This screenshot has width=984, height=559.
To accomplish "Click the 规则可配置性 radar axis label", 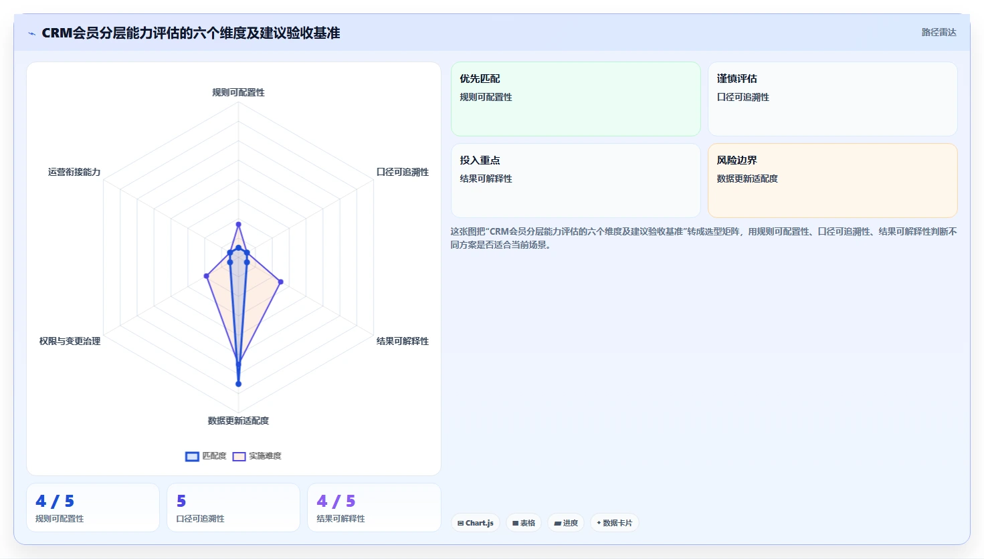I will click(x=238, y=92).
